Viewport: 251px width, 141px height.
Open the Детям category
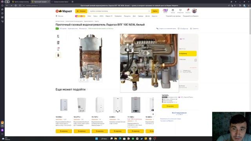pos(147,16)
